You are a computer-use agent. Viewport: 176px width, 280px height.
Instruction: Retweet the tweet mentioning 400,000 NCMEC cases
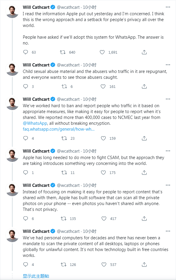pyautogui.click(x=64, y=138)
